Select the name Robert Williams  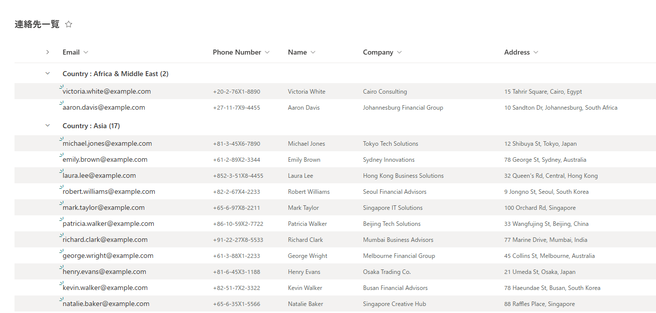coord(309,192)
